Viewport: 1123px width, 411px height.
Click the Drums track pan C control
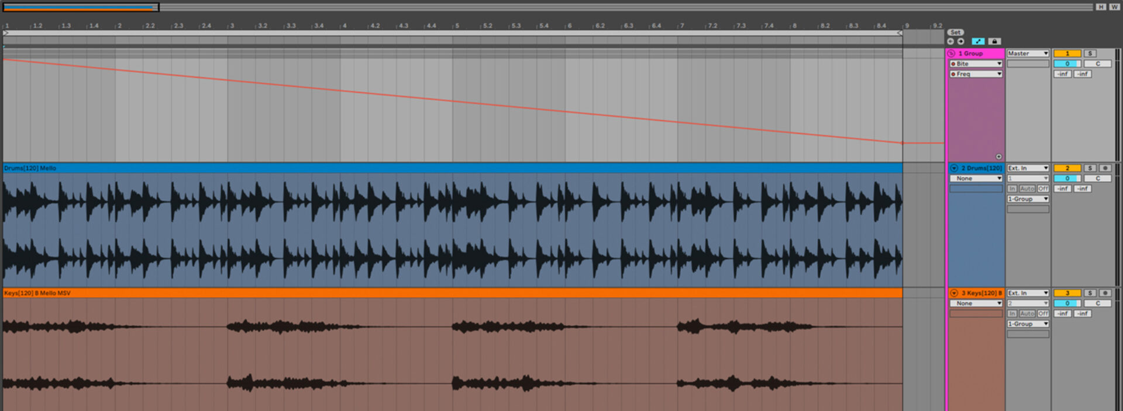click(x=1098, y=179)
